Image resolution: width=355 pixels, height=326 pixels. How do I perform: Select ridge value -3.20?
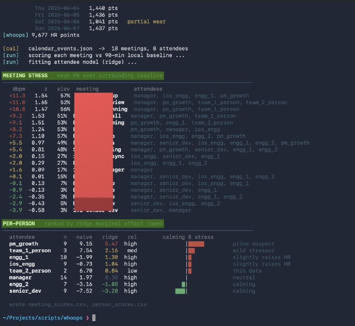pos(110,291)
